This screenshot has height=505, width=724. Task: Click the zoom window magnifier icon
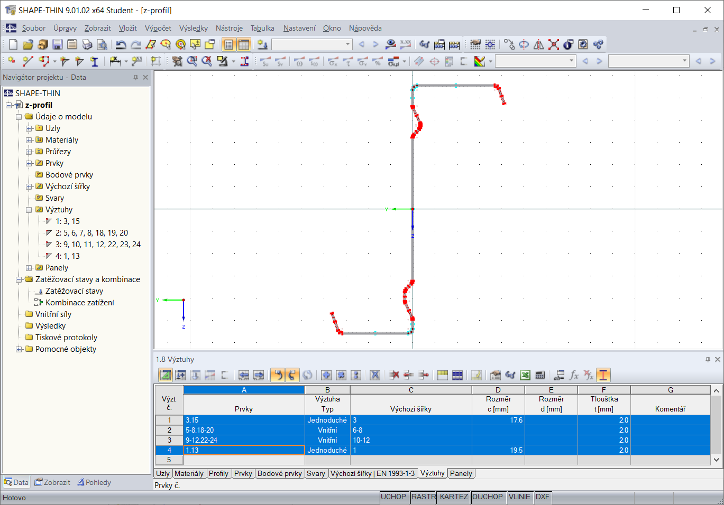[192, 61]
